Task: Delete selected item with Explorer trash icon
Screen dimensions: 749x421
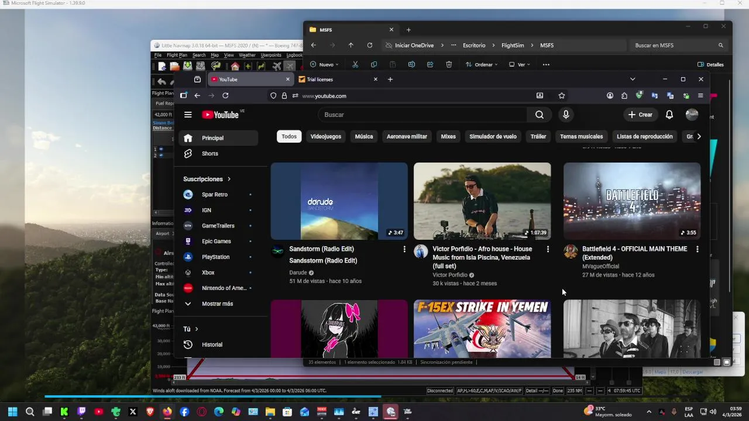Action: coord(449,64)
